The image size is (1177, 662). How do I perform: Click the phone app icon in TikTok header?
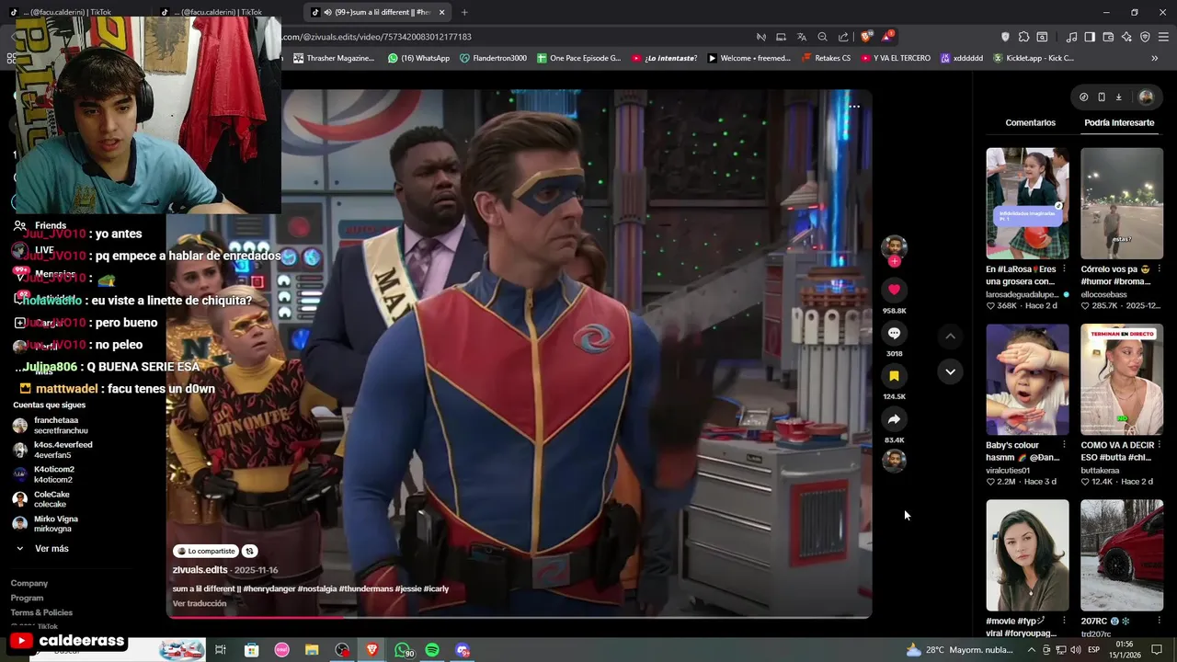click(1101, 97)
